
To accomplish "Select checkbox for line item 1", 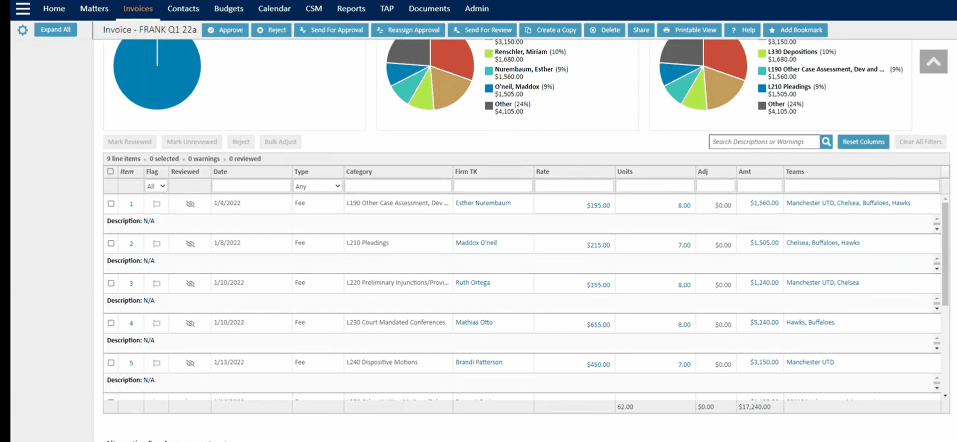I will pos(111,204).
